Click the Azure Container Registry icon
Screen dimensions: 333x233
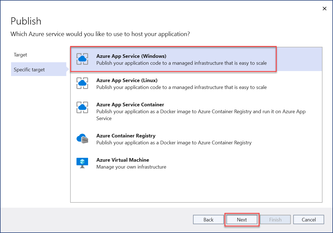click(82, 139)
